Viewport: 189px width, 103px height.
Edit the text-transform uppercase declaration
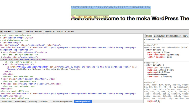click(163, 55)
